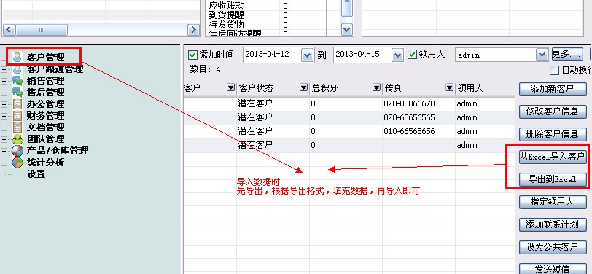Click the 客户跟进管理 person icon
Screen dimensions: 592x274
click(17, 69)
